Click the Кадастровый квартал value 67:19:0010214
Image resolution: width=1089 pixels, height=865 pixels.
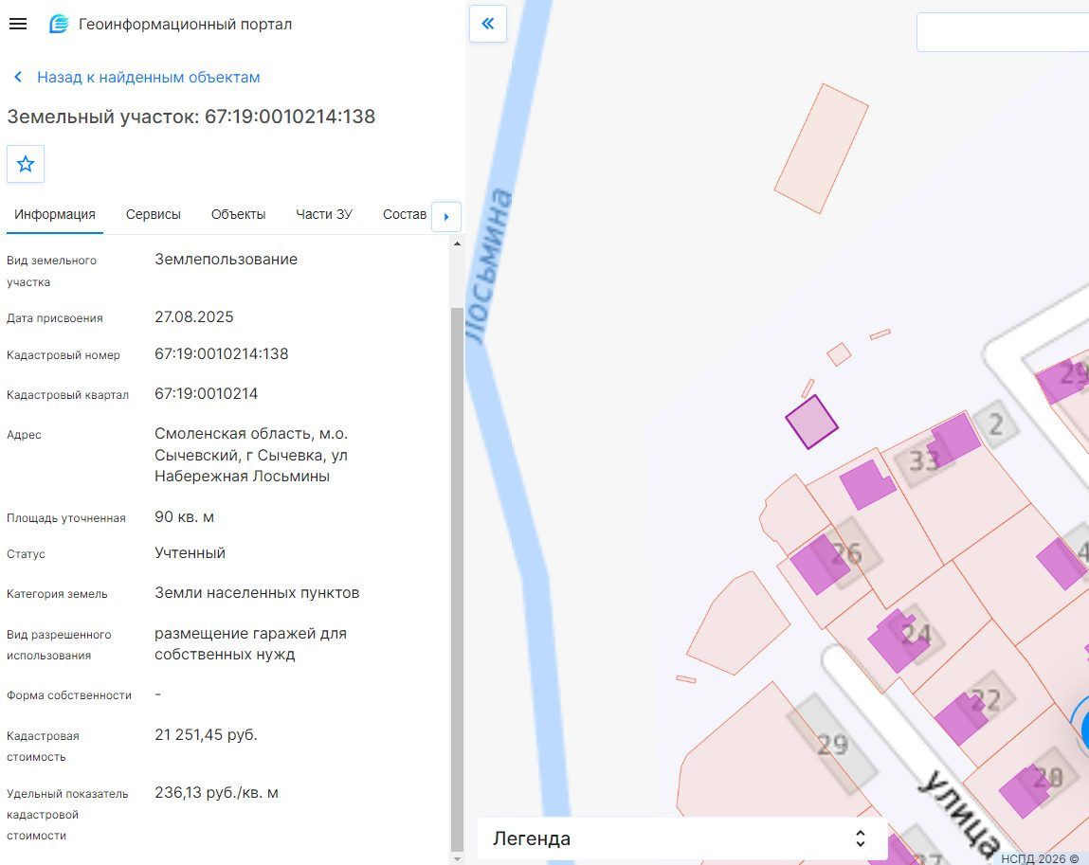point(207,393)
